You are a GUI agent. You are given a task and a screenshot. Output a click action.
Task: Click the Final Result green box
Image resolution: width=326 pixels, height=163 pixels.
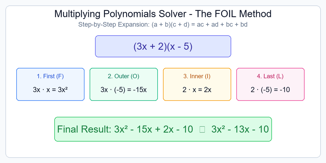(x=163, y=129)
